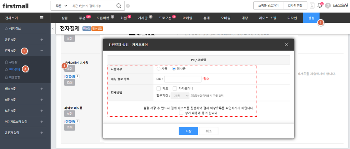The height and width of the screenshot is (149, 350).
Task: Open the document list icon in header
Action: click(x=312, y=6)
